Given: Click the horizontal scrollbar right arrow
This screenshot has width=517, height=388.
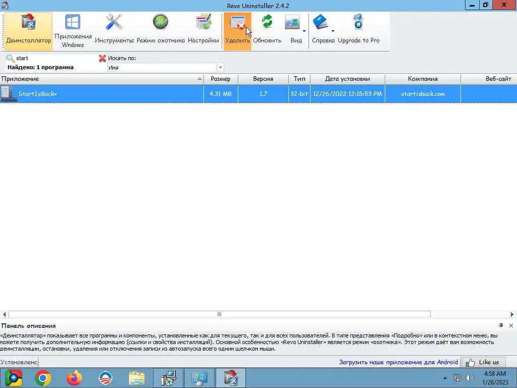Looking at the screenshot, I should (512, 314).
